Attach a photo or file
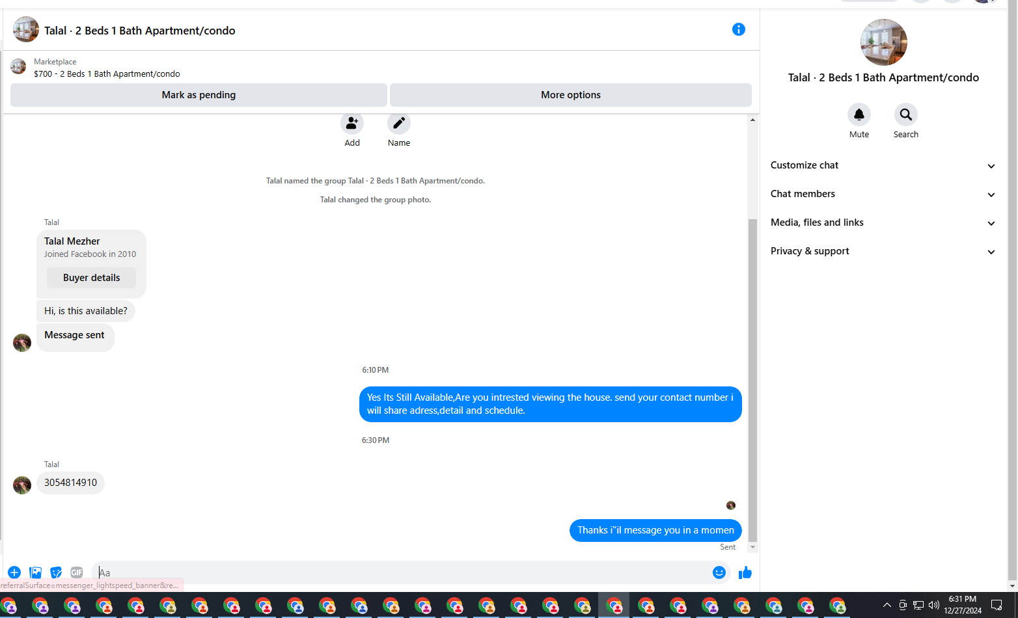The image size is (1018, 618). [x=35, y=572]
